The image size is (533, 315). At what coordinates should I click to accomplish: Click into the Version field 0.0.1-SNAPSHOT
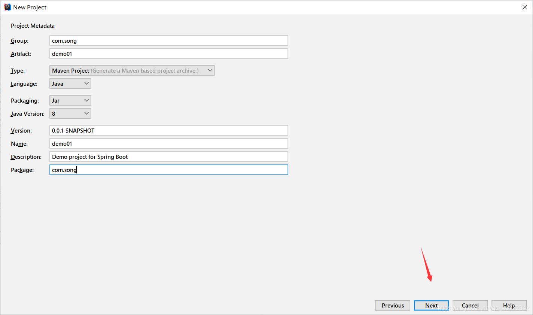point(169,130)
